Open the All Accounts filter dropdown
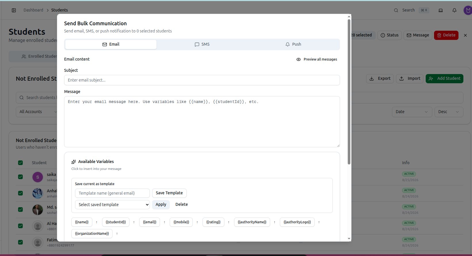 point(37,112)
